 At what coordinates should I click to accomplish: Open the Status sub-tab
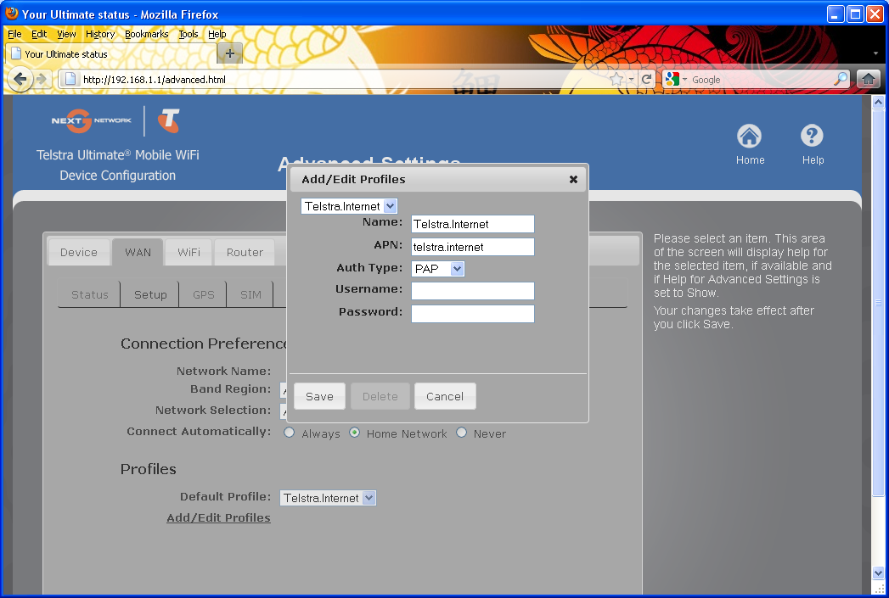click(90, 294)
